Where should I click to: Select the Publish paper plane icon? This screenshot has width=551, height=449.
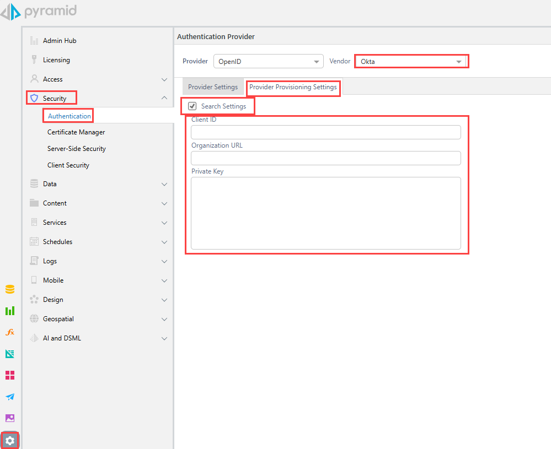(x=9, y=396)
